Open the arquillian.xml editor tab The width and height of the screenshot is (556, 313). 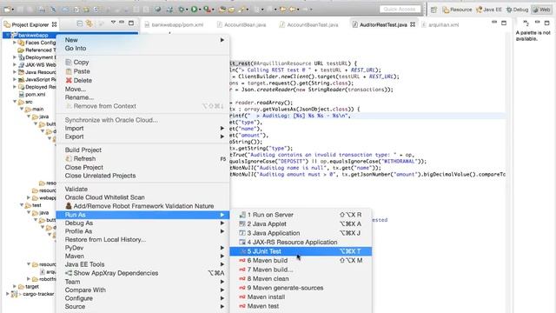pos(440,25)
